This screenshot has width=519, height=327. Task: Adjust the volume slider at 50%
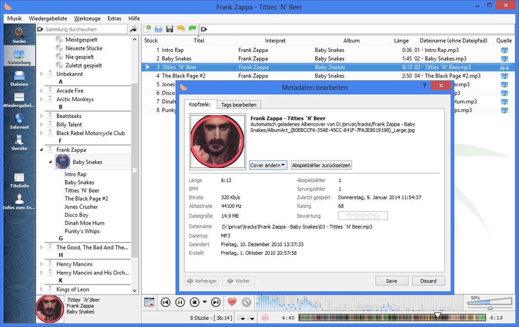[x=489, y=303]
